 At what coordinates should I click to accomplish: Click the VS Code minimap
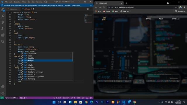pos(88,18)
